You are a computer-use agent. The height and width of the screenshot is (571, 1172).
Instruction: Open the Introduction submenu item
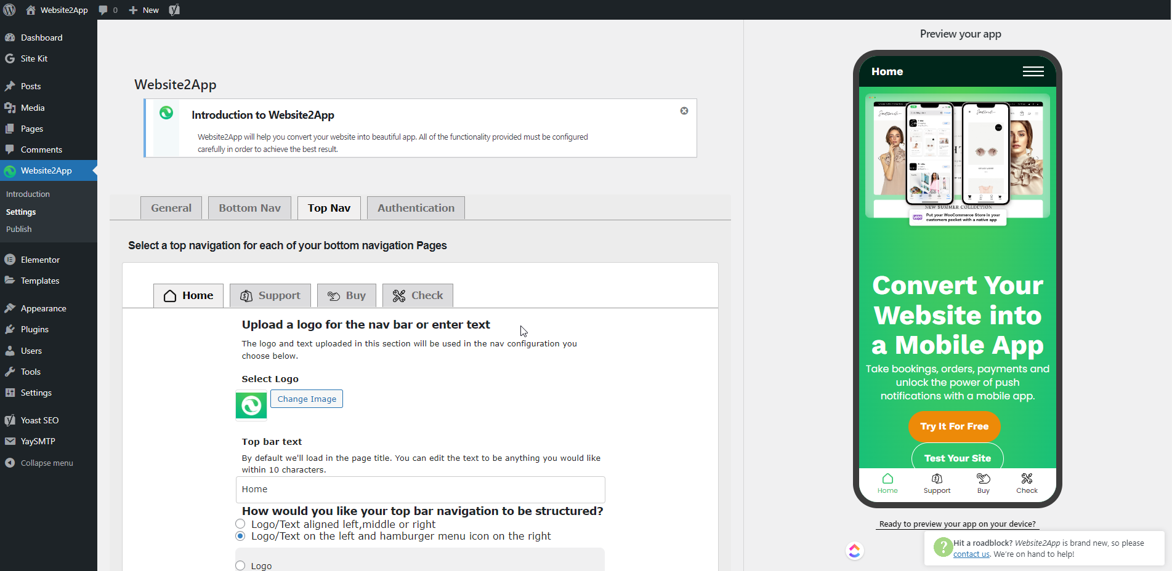(28, 194)
